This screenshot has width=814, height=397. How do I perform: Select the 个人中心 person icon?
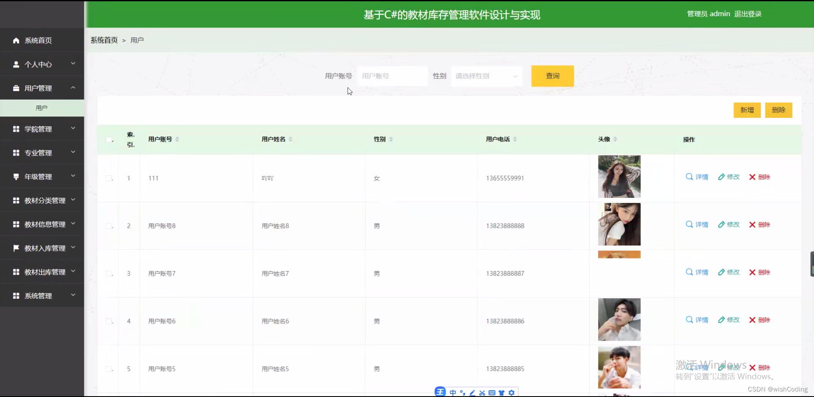16,64
